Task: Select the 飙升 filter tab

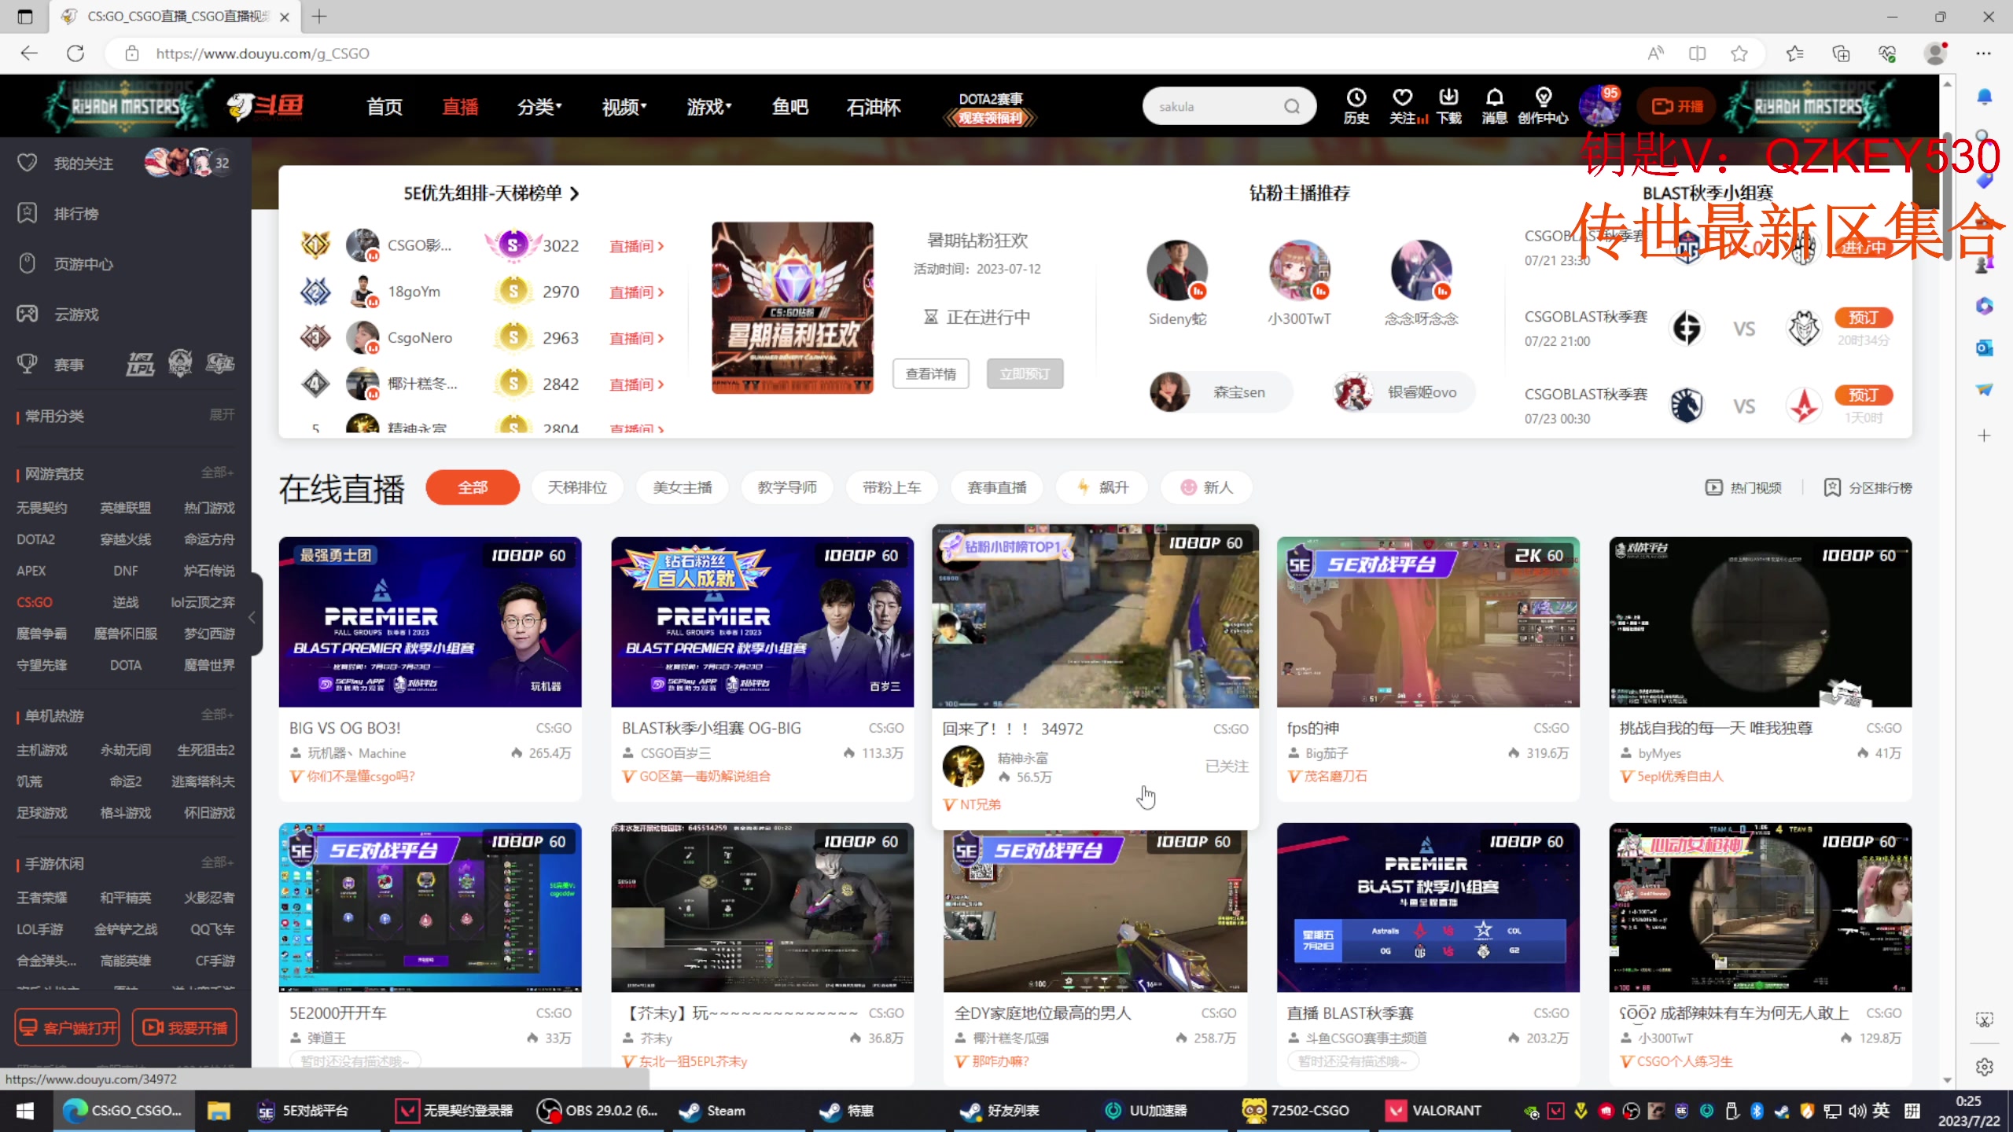Action: 1102,487
